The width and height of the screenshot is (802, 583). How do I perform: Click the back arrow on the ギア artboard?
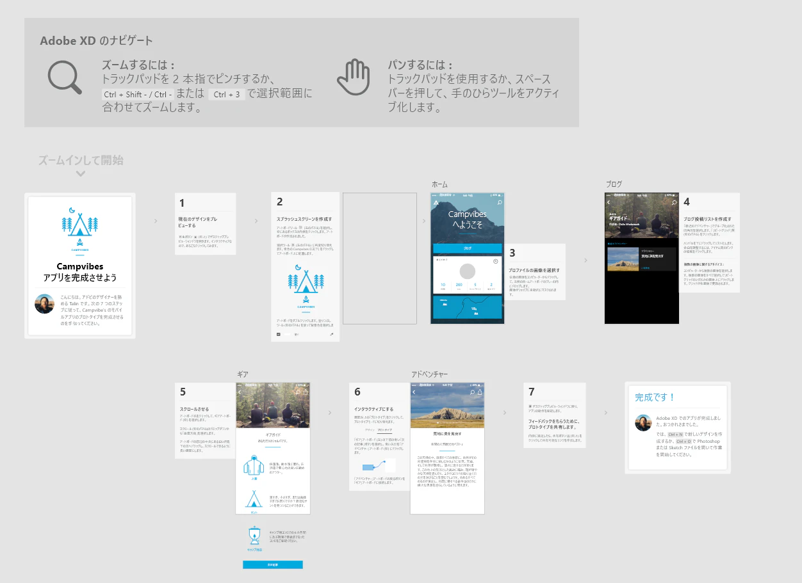[240, 392]
